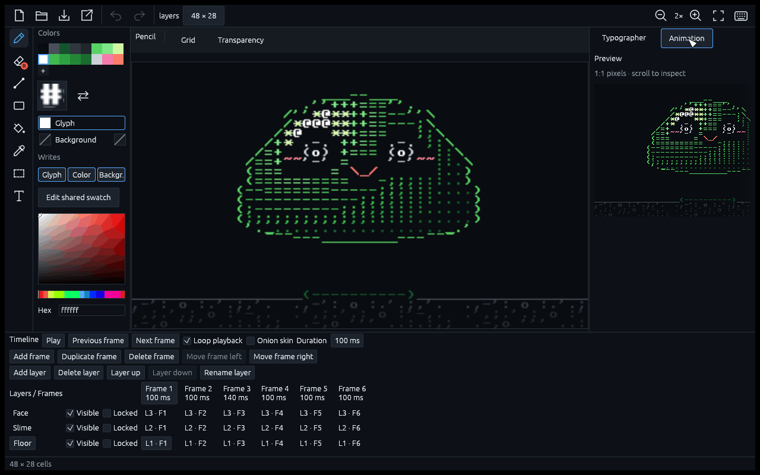
Task: Swap glyph and background colors
Action: coord(83,96)
